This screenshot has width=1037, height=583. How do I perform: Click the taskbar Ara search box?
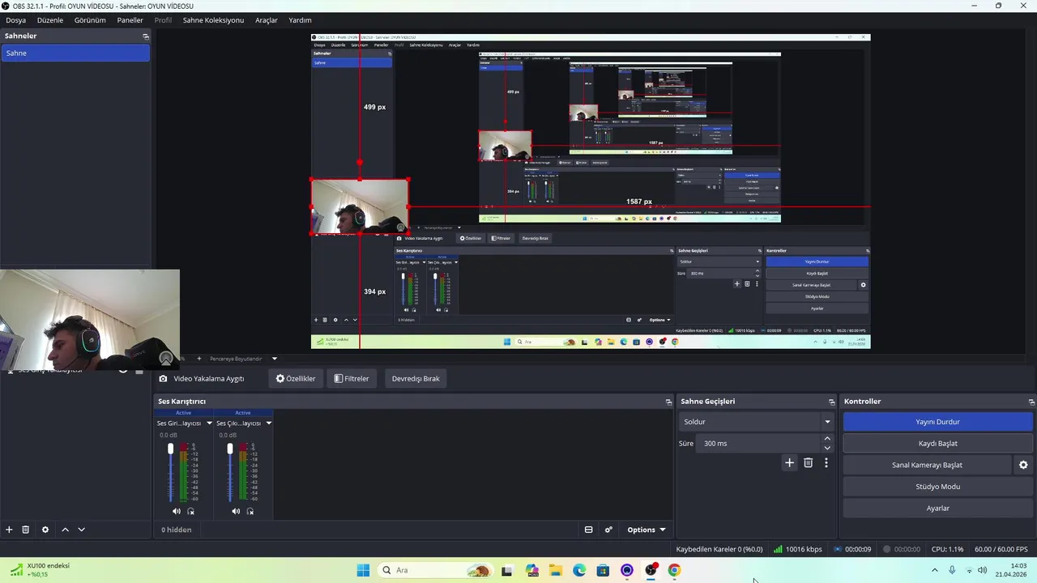435,570
